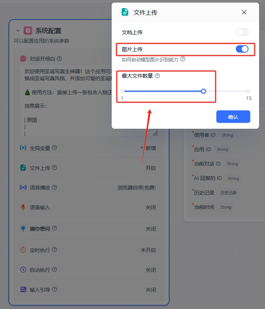Click the 输入引导 purple icon
The image size is (265, 309).
pyautogui.click(x=23, y=290)
